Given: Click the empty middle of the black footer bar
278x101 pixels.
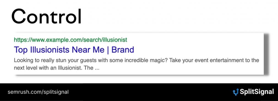Looking at the screenshot, I should pyautogui.click(x=151, y=92).
